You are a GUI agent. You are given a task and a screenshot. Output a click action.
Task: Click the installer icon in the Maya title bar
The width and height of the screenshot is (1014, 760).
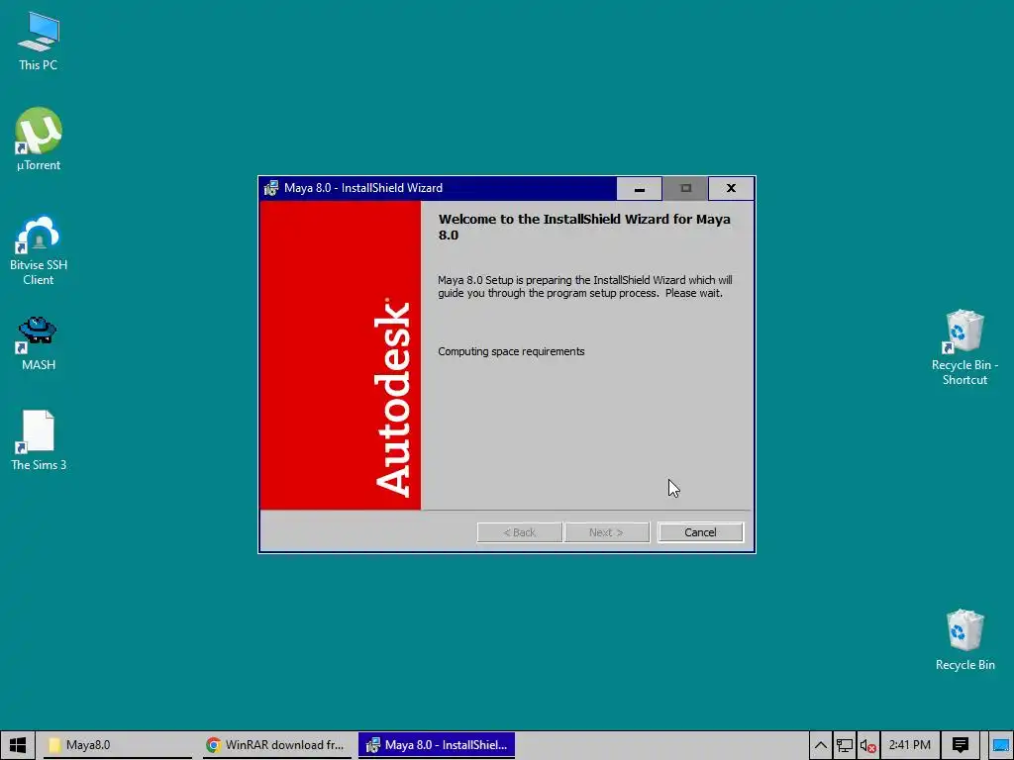pyautogui.click(x=271, y=188)
